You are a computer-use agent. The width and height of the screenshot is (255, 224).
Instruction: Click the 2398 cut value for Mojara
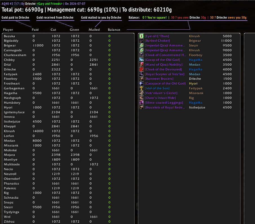[x=56, y=155]
